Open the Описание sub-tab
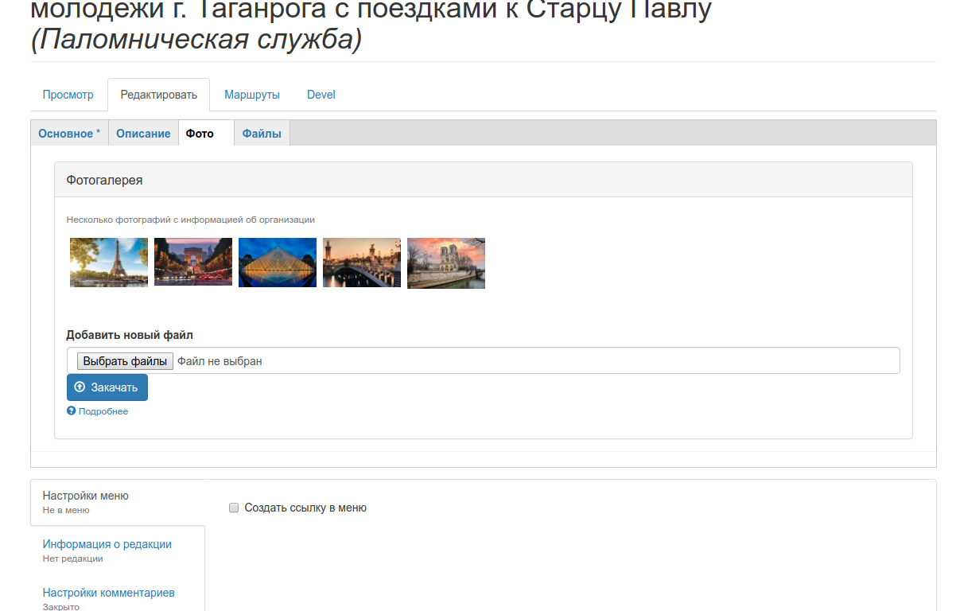Viewport: 956px width, 611px height. coord(143,134)
